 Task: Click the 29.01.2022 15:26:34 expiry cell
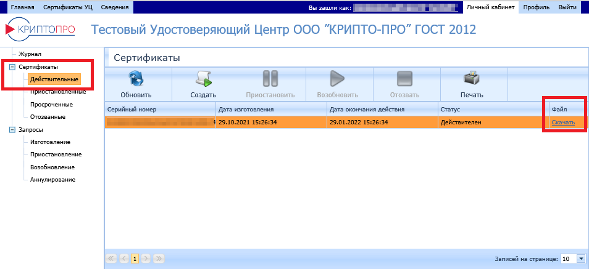click(x=382, y=122)
